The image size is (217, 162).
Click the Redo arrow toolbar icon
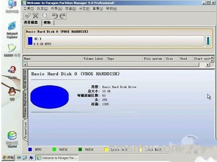[62, 16]
